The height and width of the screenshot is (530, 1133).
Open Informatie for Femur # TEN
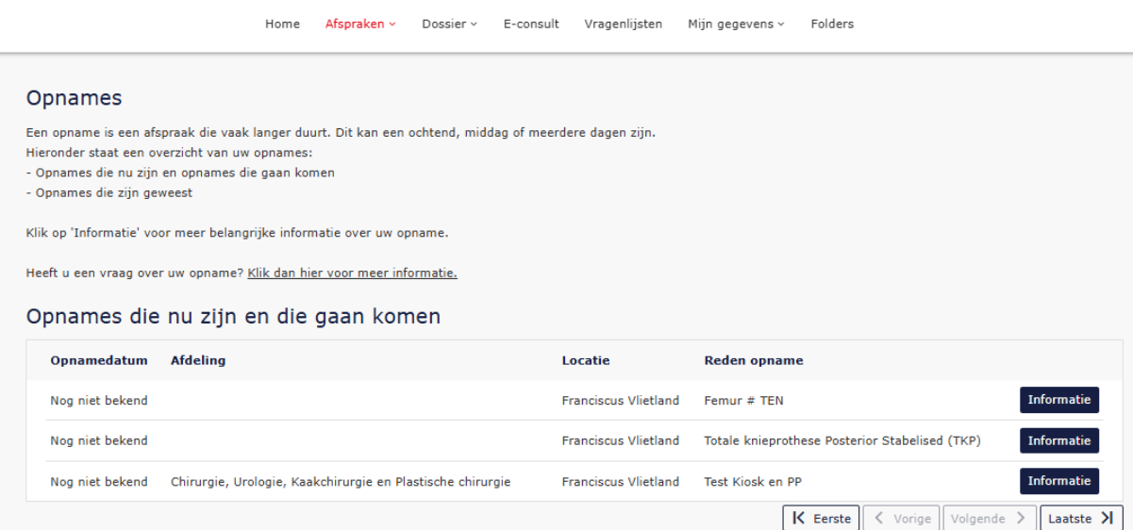tap(1058, 400)
